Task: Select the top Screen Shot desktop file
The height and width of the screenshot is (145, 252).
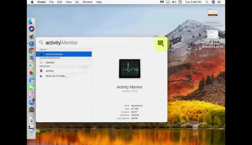Action: point(212,13)
